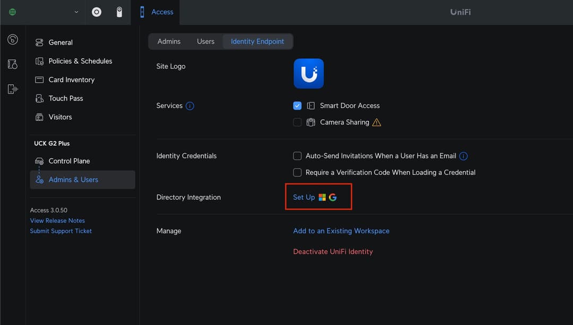Open the UniFi Protect camera app icon

pos(119,12)
